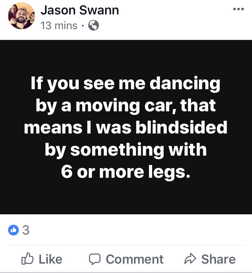Tap the Comment speech bubble icon
This screenshot has height=273, width=252.
coord(95,259)
